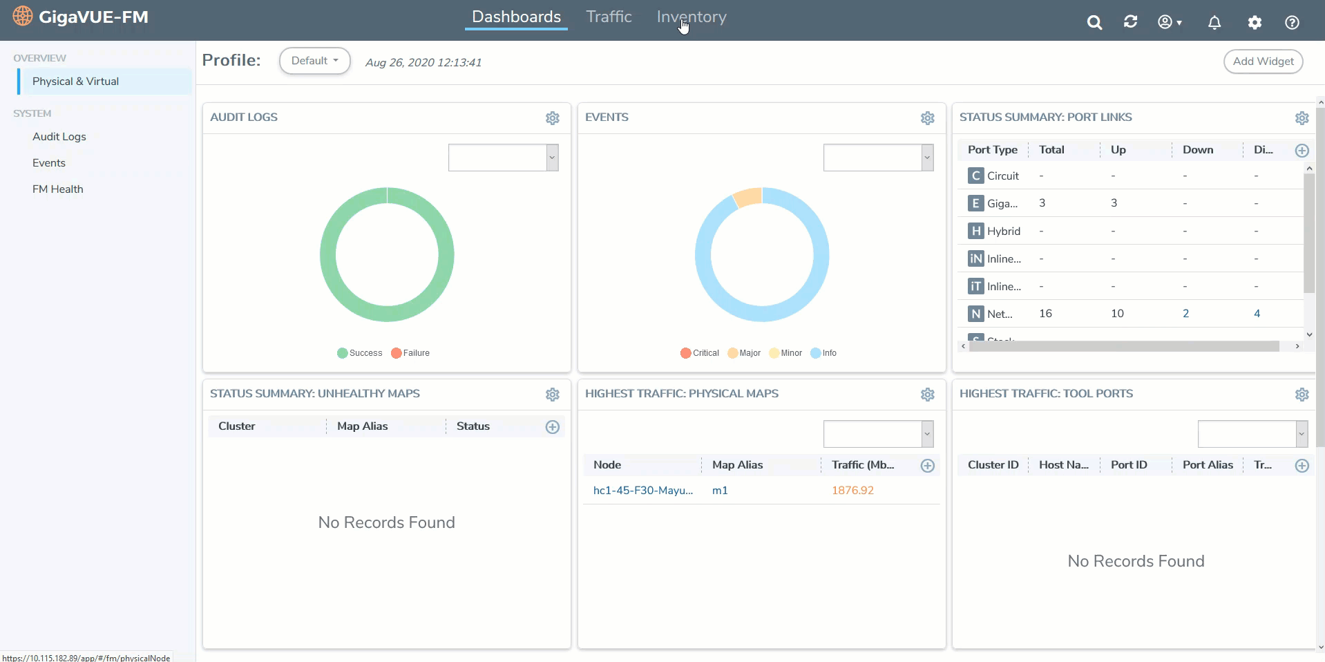Switch to the Dashboards tab
The height and width of the screenshot is (662, 1325).
[x=516, y=17]
